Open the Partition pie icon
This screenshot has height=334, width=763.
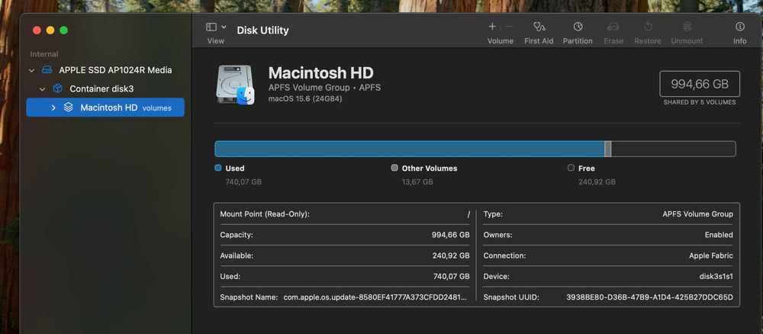(x=578, y=26)
